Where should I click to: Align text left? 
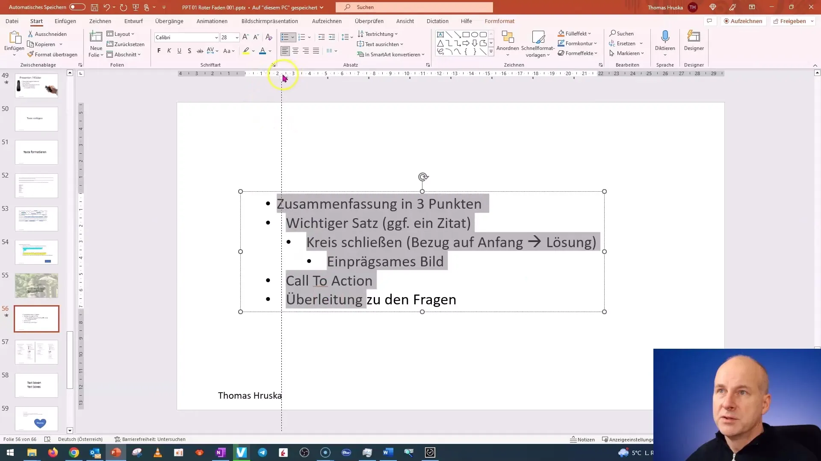pyautogui.click(x=285, y=51)
